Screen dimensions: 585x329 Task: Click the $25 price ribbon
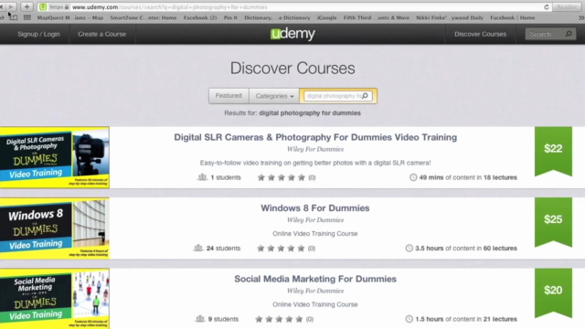[x=553, y=222]
